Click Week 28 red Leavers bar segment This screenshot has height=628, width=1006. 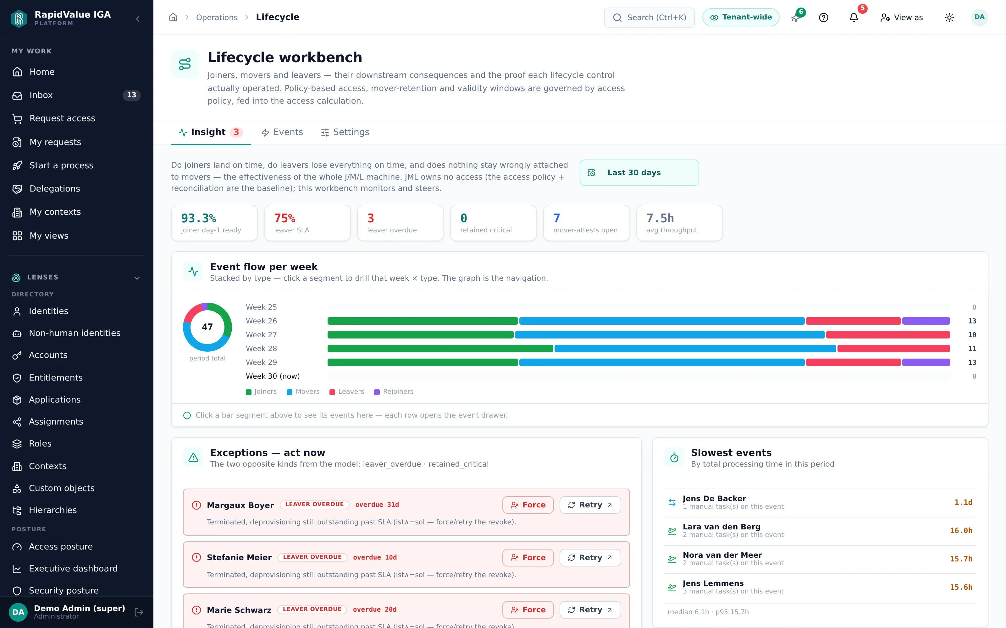[x=893, y=349]
